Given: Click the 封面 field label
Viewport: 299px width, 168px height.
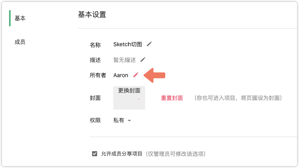Looking at the screenshot, I should 95,98.
